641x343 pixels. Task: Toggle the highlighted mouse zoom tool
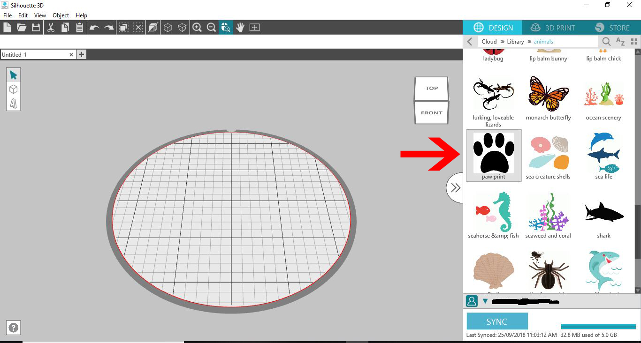[x=226, y=28]
